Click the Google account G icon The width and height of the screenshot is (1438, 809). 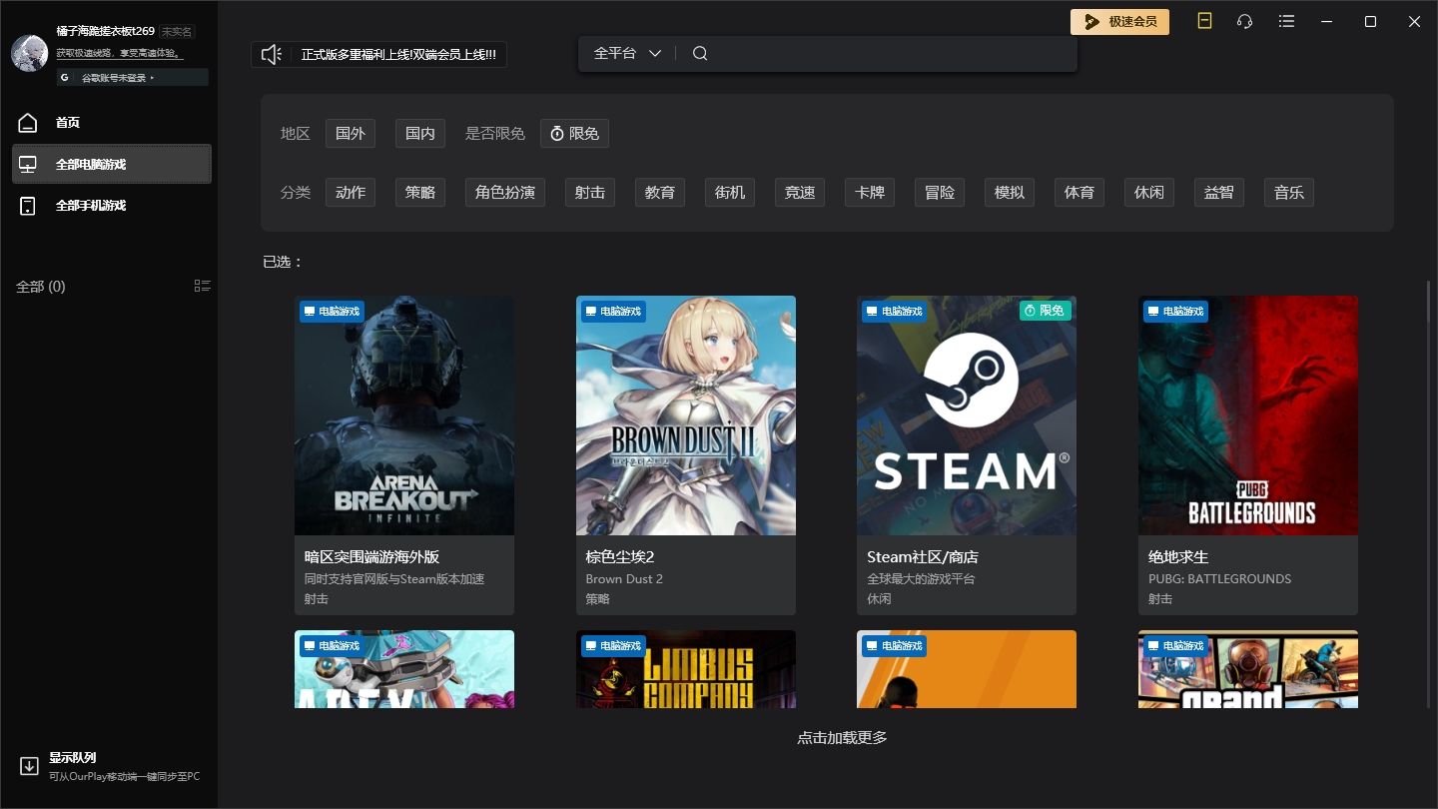tap(65, 77)
